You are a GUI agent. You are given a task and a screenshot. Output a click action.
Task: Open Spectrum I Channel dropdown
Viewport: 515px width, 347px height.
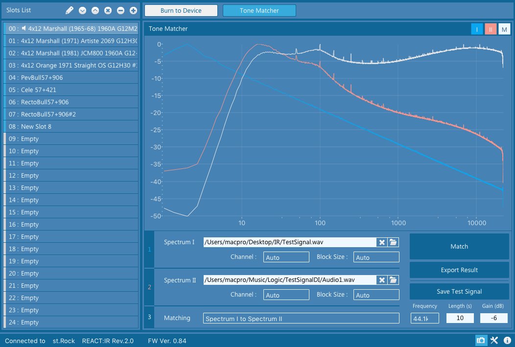pos(286,257)
